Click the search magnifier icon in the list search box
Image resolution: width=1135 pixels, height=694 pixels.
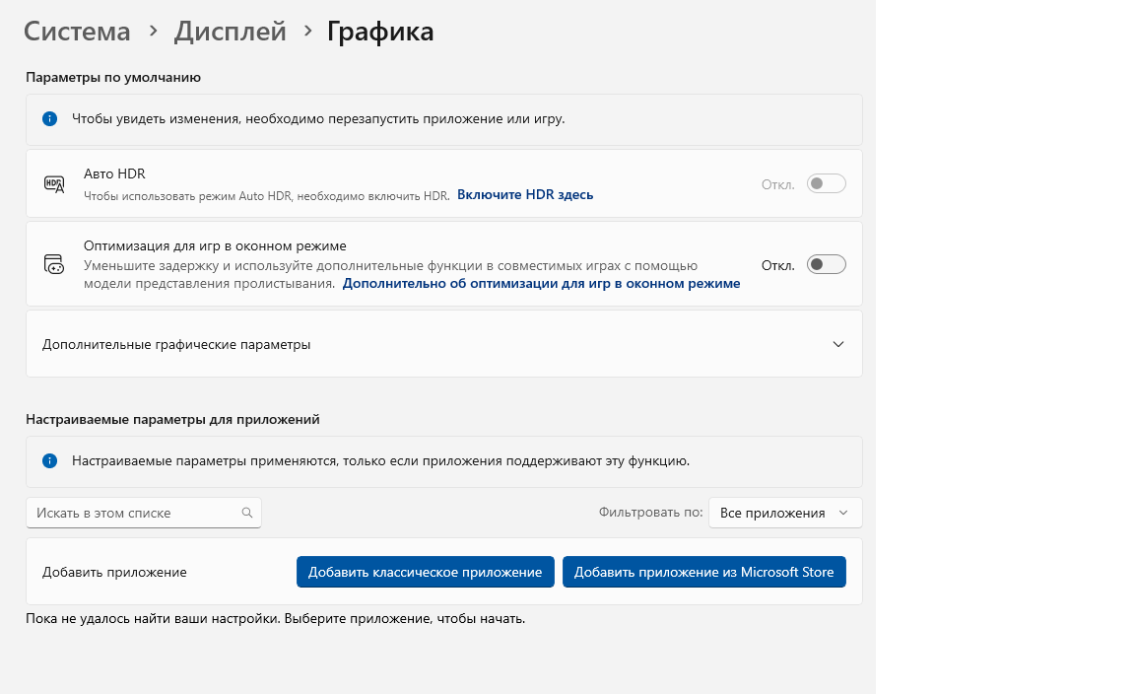[247, 513]
